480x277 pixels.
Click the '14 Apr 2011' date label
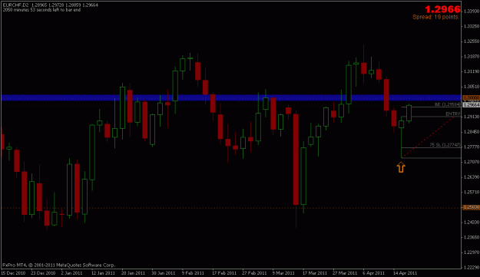pyautogui.click(x=405, y=272)
